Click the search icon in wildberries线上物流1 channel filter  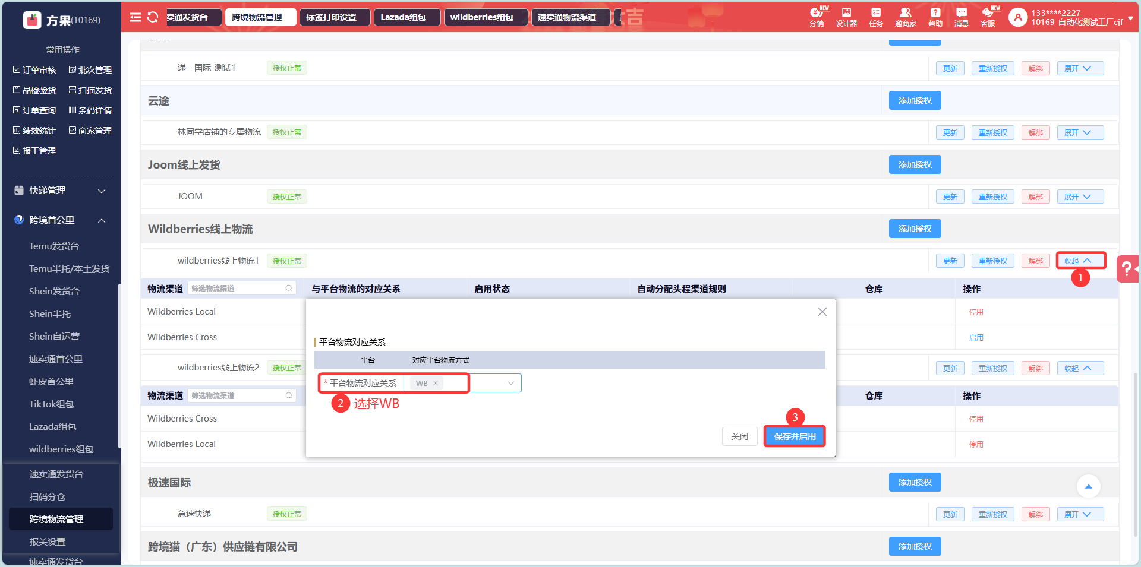click(289, 289)
